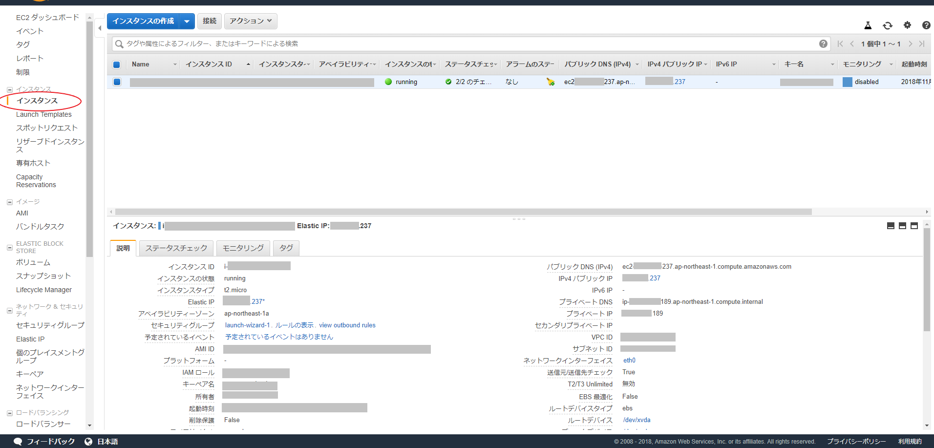Open the フィードバック speech bubble icon
Screen dimensions: 934x448
tap(18, 441)
